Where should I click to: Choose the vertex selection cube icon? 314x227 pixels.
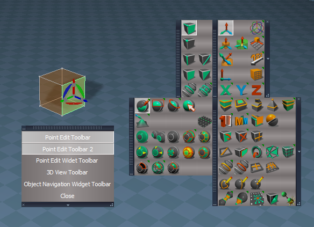click(x=189, y=43)
